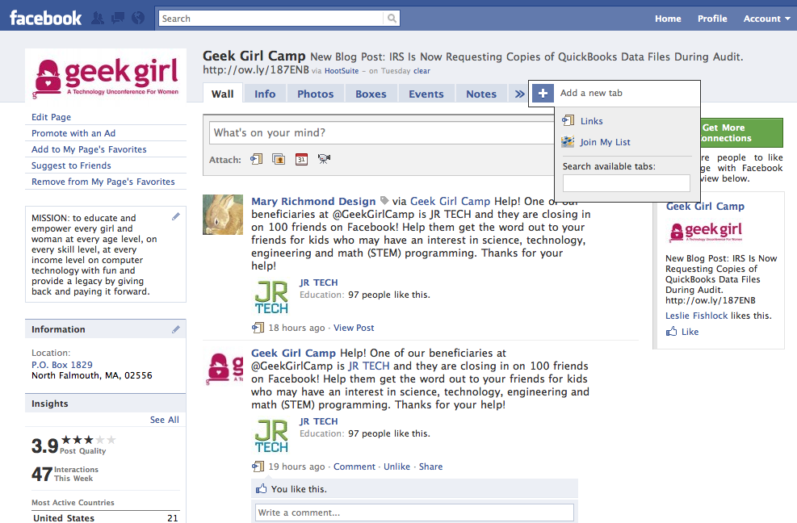
Task: Focus Search available tabs field
Action: pyautogui.click(x=627, y=183)
